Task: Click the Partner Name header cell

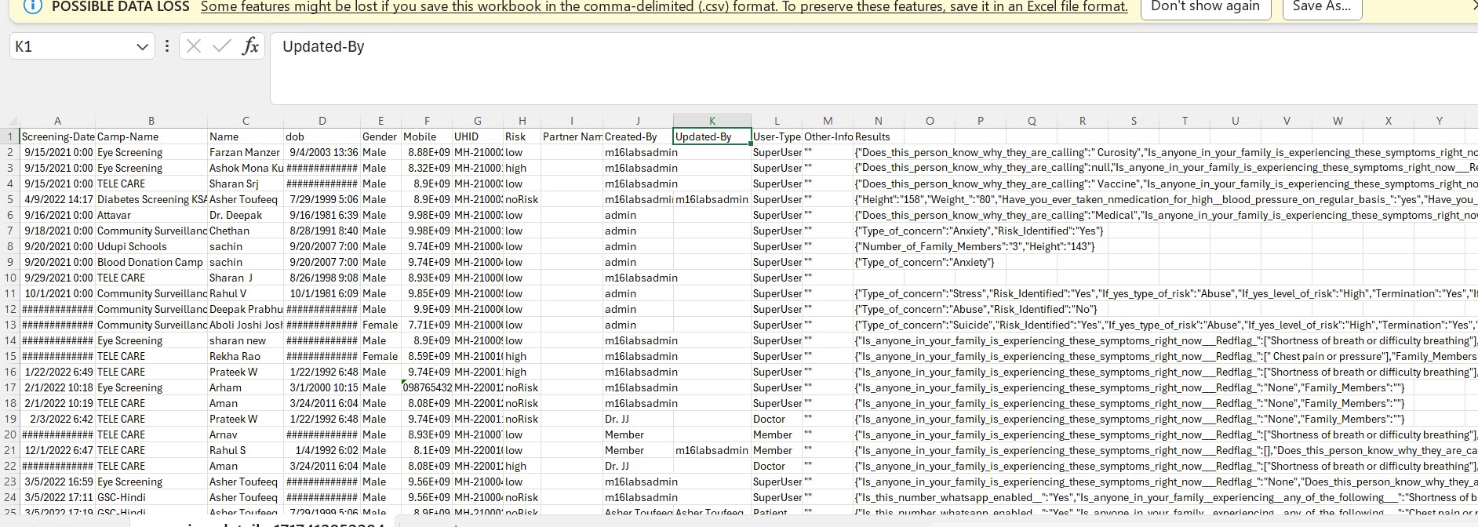Action: (572, 136)
